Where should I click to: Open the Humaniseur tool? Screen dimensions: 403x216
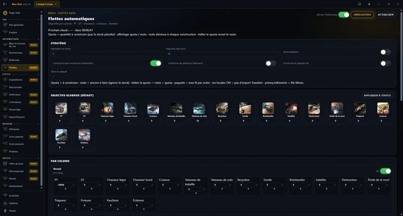pyautogui.click(x=20, y=186)
